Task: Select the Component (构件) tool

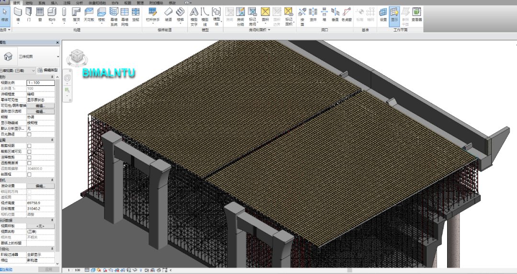Action: click(x=52, y=15)
